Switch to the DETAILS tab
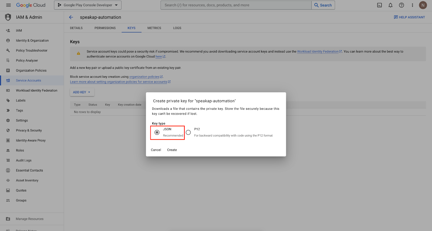 click(76, 28)
